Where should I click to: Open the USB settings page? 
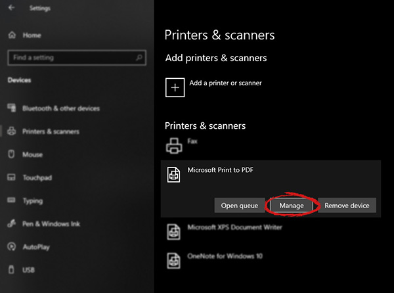point(29,270)
